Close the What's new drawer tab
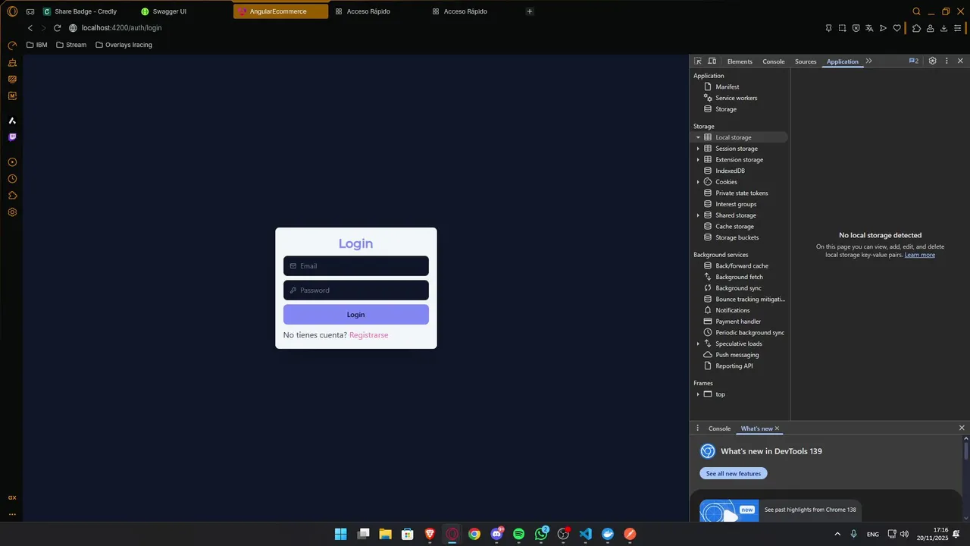The height and width of the screenshot is (546, 970). coord(777,428)
